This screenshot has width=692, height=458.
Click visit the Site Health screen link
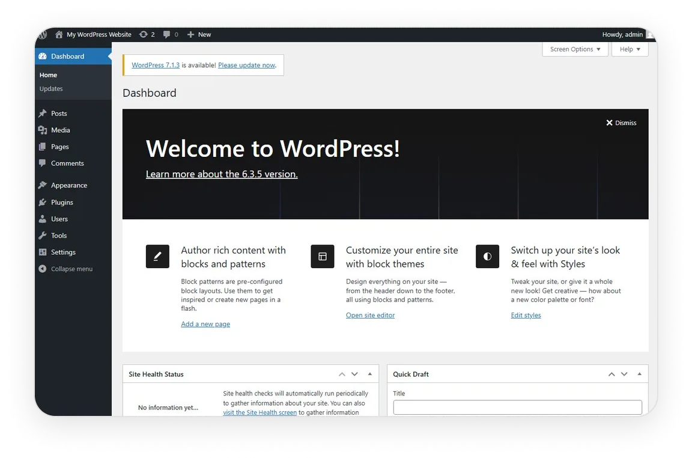(x=260, y=412)
